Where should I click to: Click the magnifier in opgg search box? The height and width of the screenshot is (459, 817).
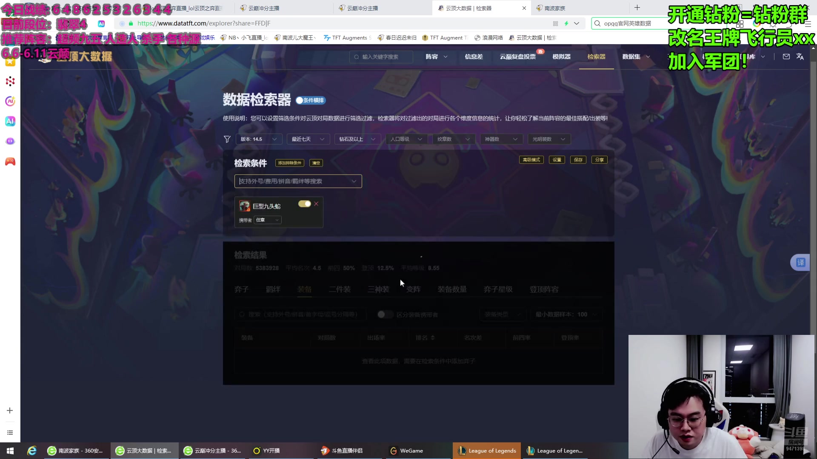(x=597, y=23)
